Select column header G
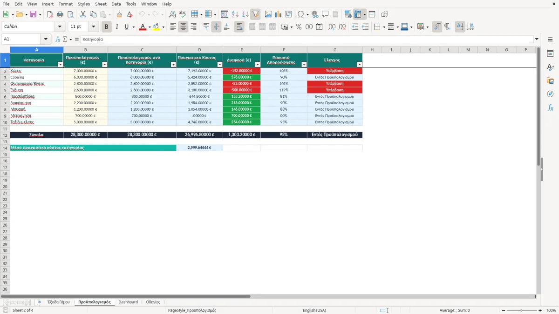The width and height of the screenshot is (559, 314). (335, 50)
